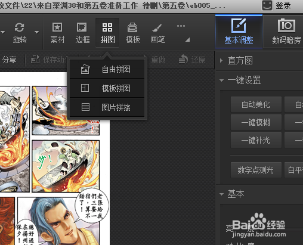
Task: Open the more tools ellipsis icon
Action: 181,26
